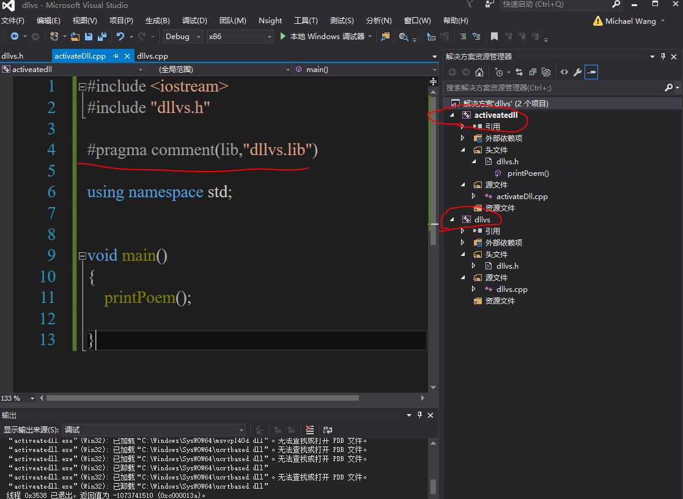
Task: Click the Undo arrow icon
Action: point(120,37)
